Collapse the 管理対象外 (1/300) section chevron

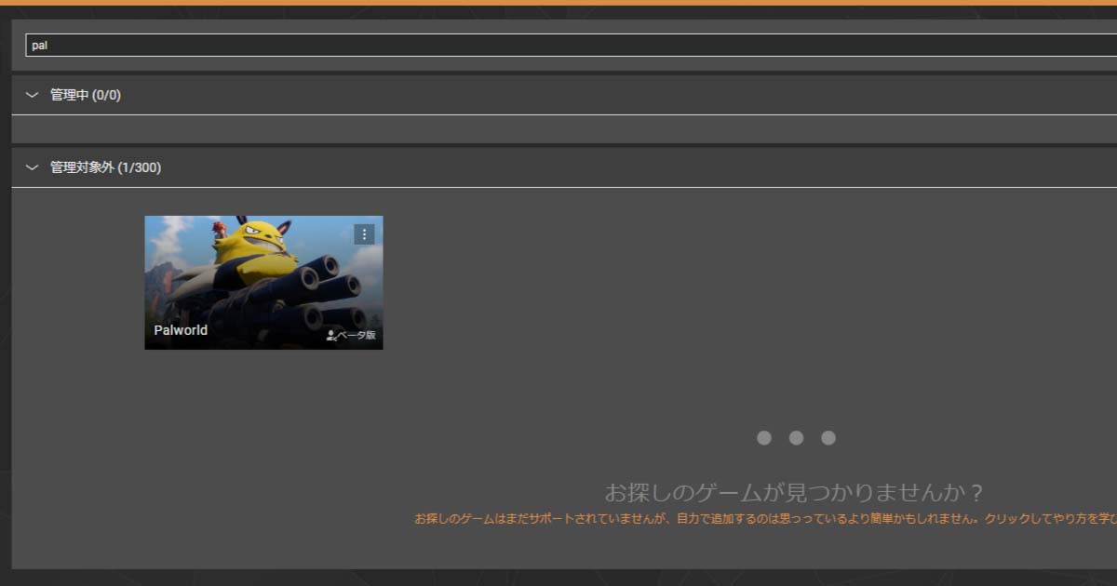click(x=33, y=167)
